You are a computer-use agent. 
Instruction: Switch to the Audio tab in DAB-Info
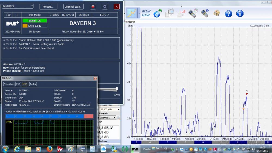pyautogui.click(x=33, y=84)
